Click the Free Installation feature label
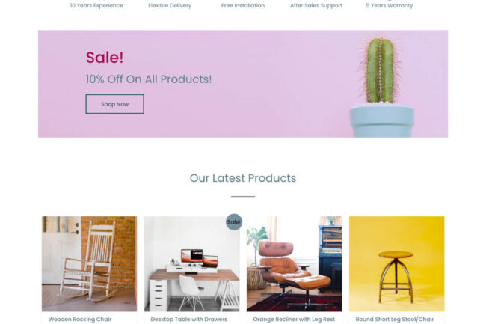The width and height of the screenshot is (486, 324). pos(243,5)
